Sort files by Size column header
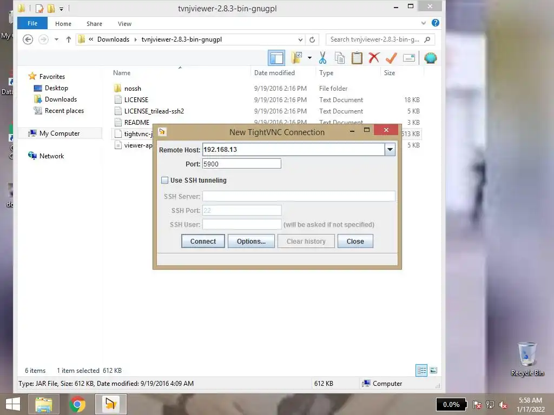554x415 pixels. [390, 73]
